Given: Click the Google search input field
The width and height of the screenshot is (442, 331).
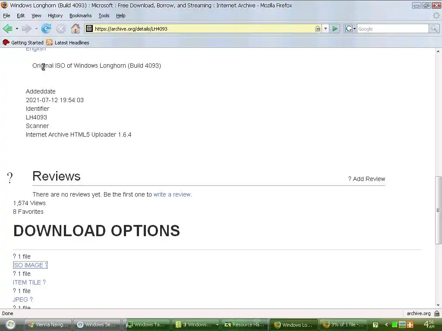Looking at the screenshot, I should 393,28.
